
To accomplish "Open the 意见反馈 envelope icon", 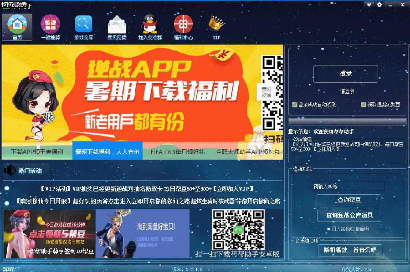I will [x=117, y=27].
